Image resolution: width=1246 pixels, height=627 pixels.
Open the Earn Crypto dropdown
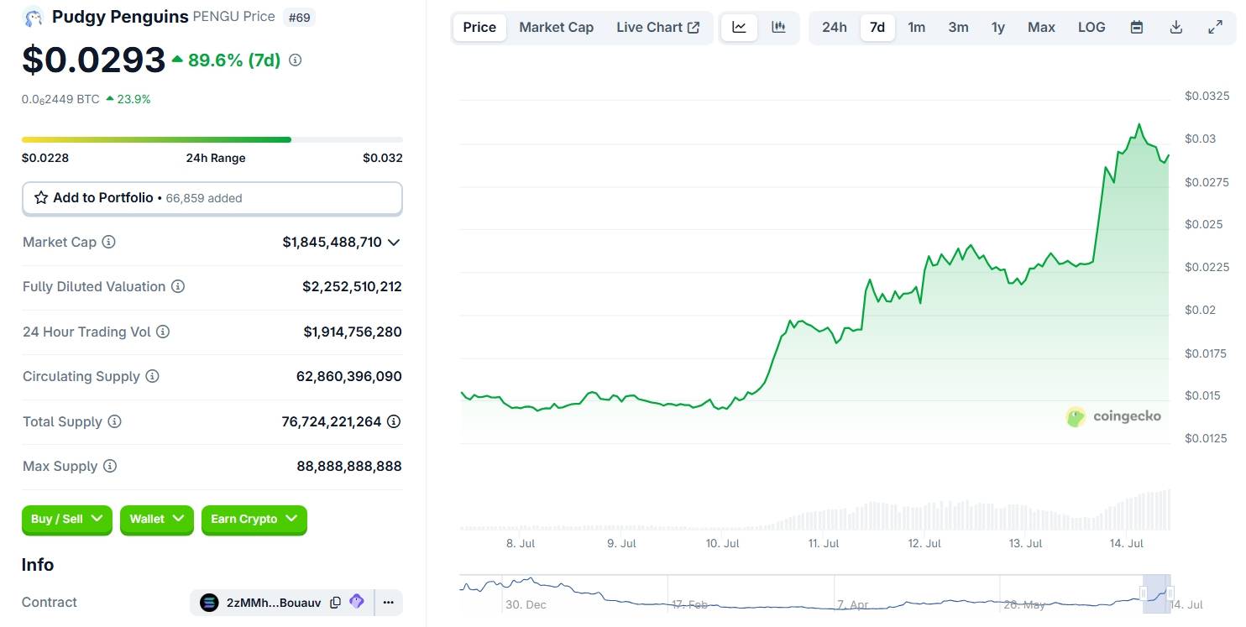[x=254, y=519]
